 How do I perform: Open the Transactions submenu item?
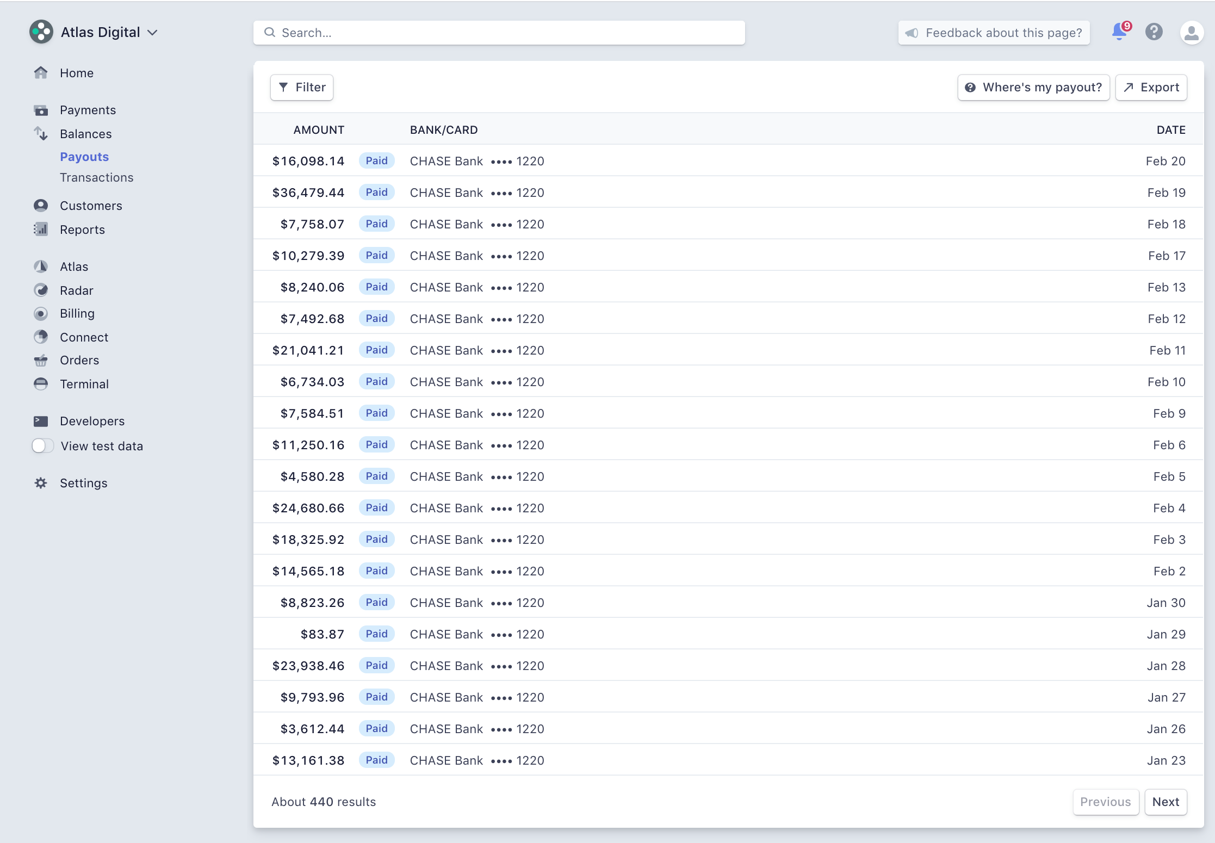(x=97, y=177)
